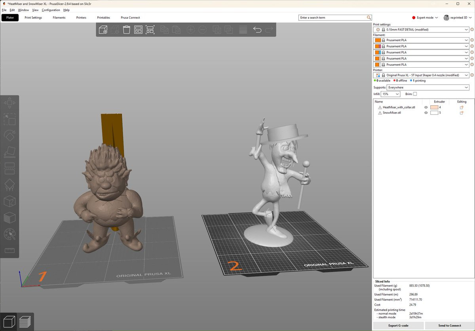Open the Window menu

(23, 10)
